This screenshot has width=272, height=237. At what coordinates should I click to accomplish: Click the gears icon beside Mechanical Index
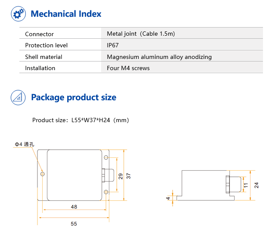[x=18, y=14]
